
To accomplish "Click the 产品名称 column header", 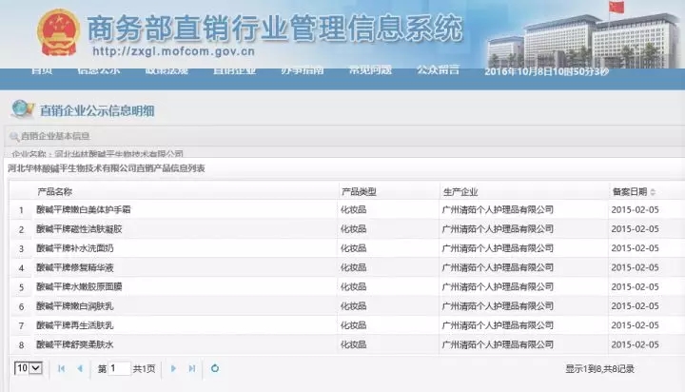I will (x=54, y=192).
